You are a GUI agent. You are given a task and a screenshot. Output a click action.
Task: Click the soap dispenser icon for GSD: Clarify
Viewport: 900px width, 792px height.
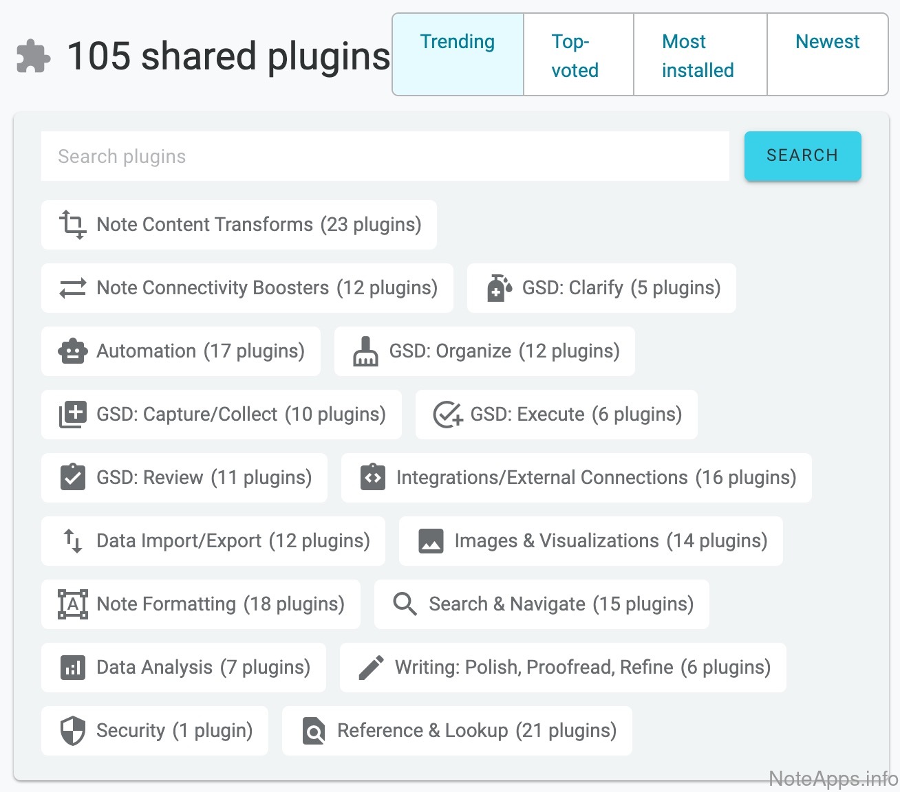[x=499, y=288]
